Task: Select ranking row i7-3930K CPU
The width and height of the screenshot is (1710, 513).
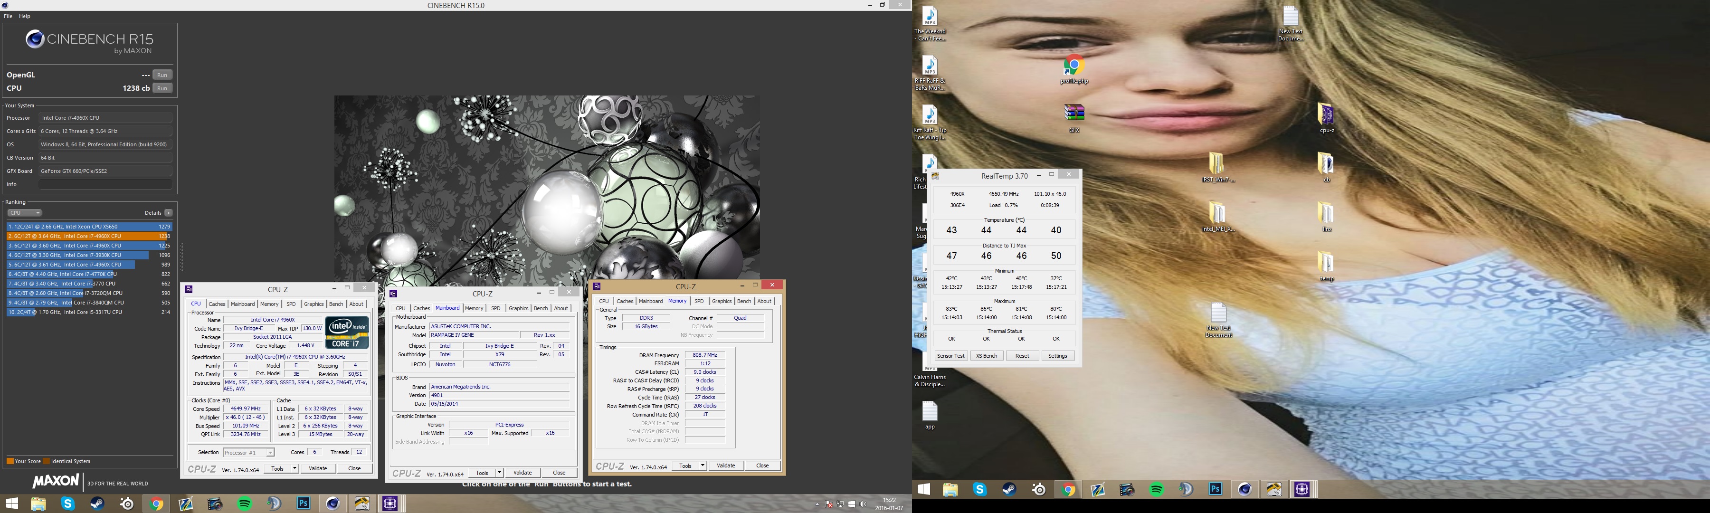Action: pyautogui.click(x=89, y=256)
